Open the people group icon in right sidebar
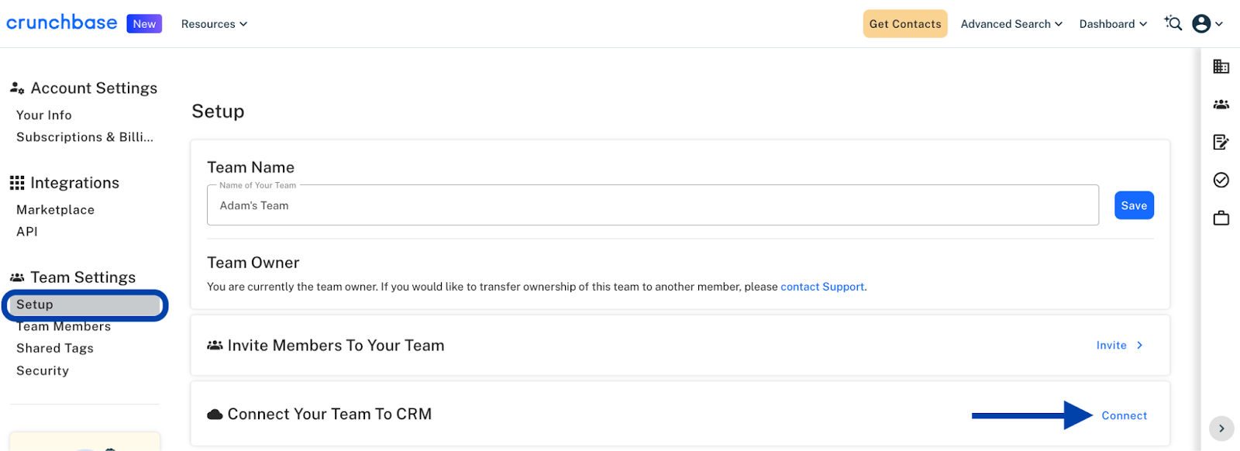 click(1221, 104)
